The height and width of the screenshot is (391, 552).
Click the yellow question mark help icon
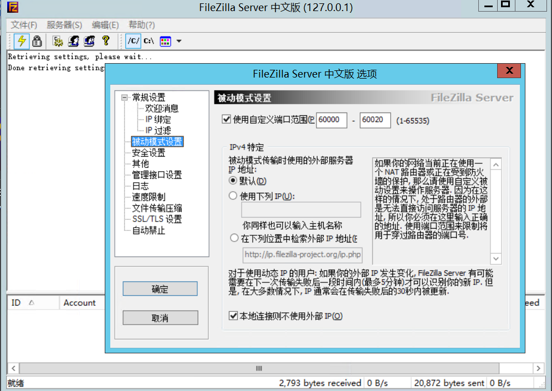pos(106,41)
